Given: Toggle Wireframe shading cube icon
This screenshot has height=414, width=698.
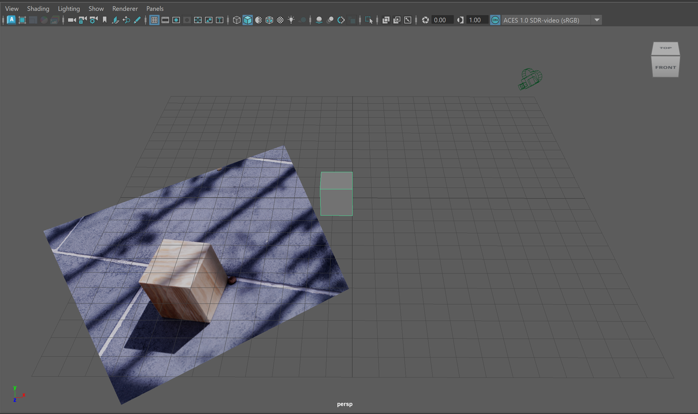Looking at the screenshot, I should pos(236,20).
